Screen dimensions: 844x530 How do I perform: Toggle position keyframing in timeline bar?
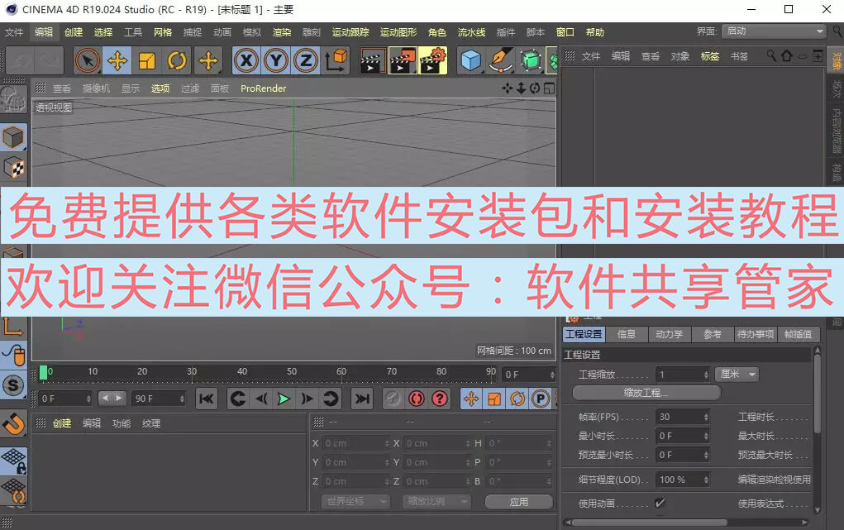tap(471, 399)
